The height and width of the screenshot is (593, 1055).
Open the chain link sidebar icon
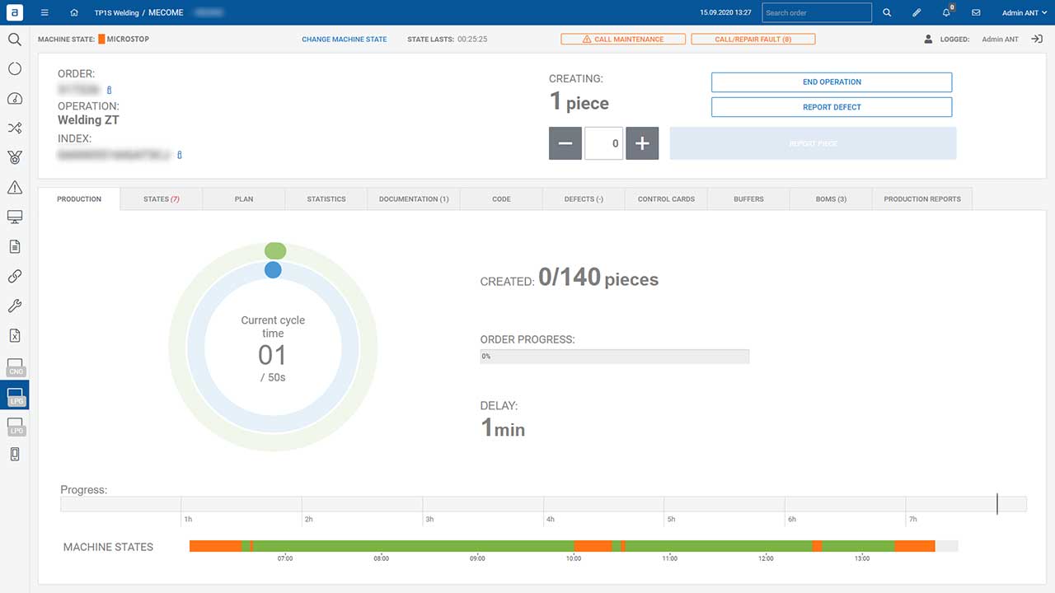tap(14, 276)
